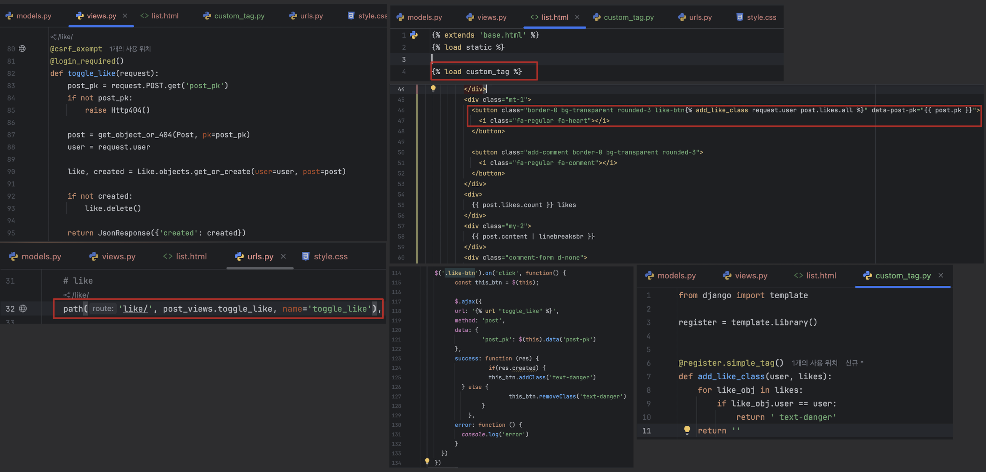Click the globe icon beside line 32
Image resolution: width=986 pixels, height=472 pixels.
pyautogui.click(x=23, y=309)
